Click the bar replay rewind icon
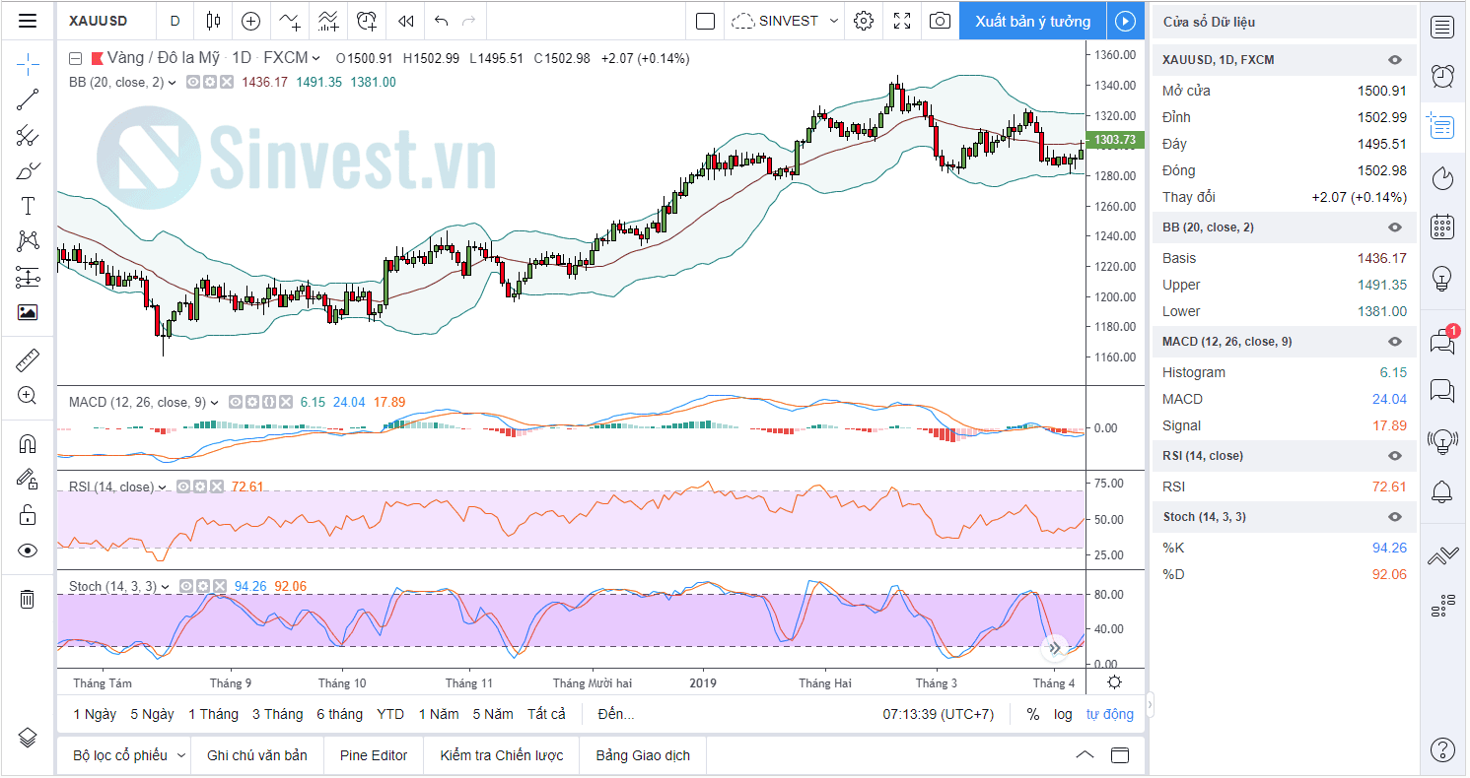Image resolution: width=1470 pixels, height=778 pixels. pos(405,21)
